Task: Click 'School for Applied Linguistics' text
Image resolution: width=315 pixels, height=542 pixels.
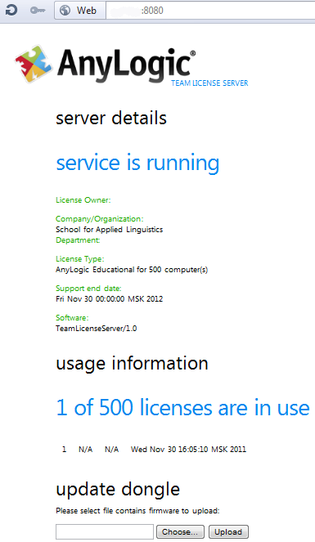Action: pos(110,230)
